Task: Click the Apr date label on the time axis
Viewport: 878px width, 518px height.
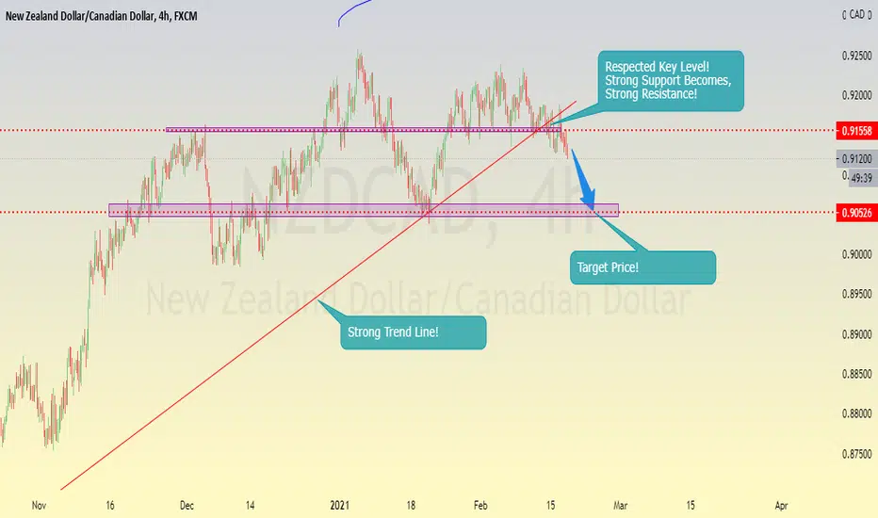Action: tap(781, 506)
